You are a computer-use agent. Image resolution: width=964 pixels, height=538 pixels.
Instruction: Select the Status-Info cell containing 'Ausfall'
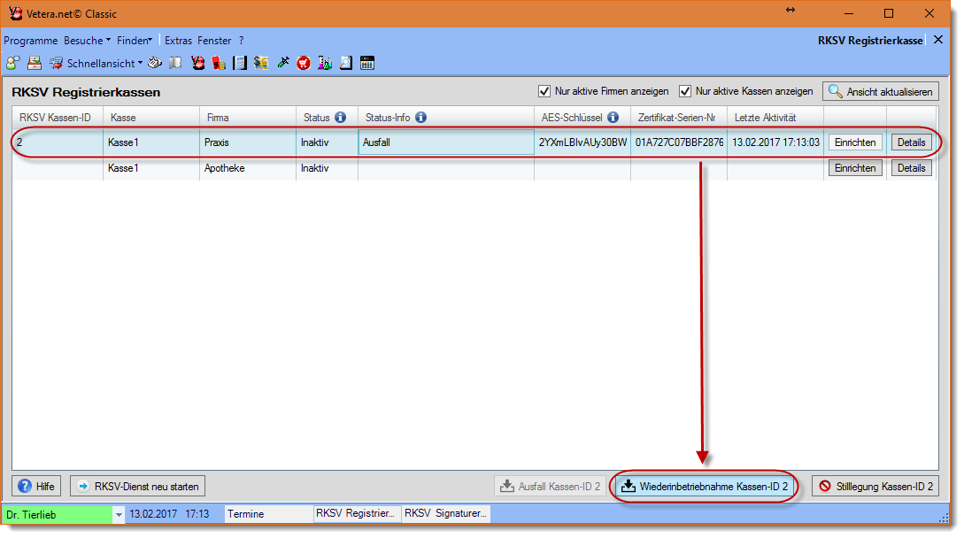click(445, 142)
